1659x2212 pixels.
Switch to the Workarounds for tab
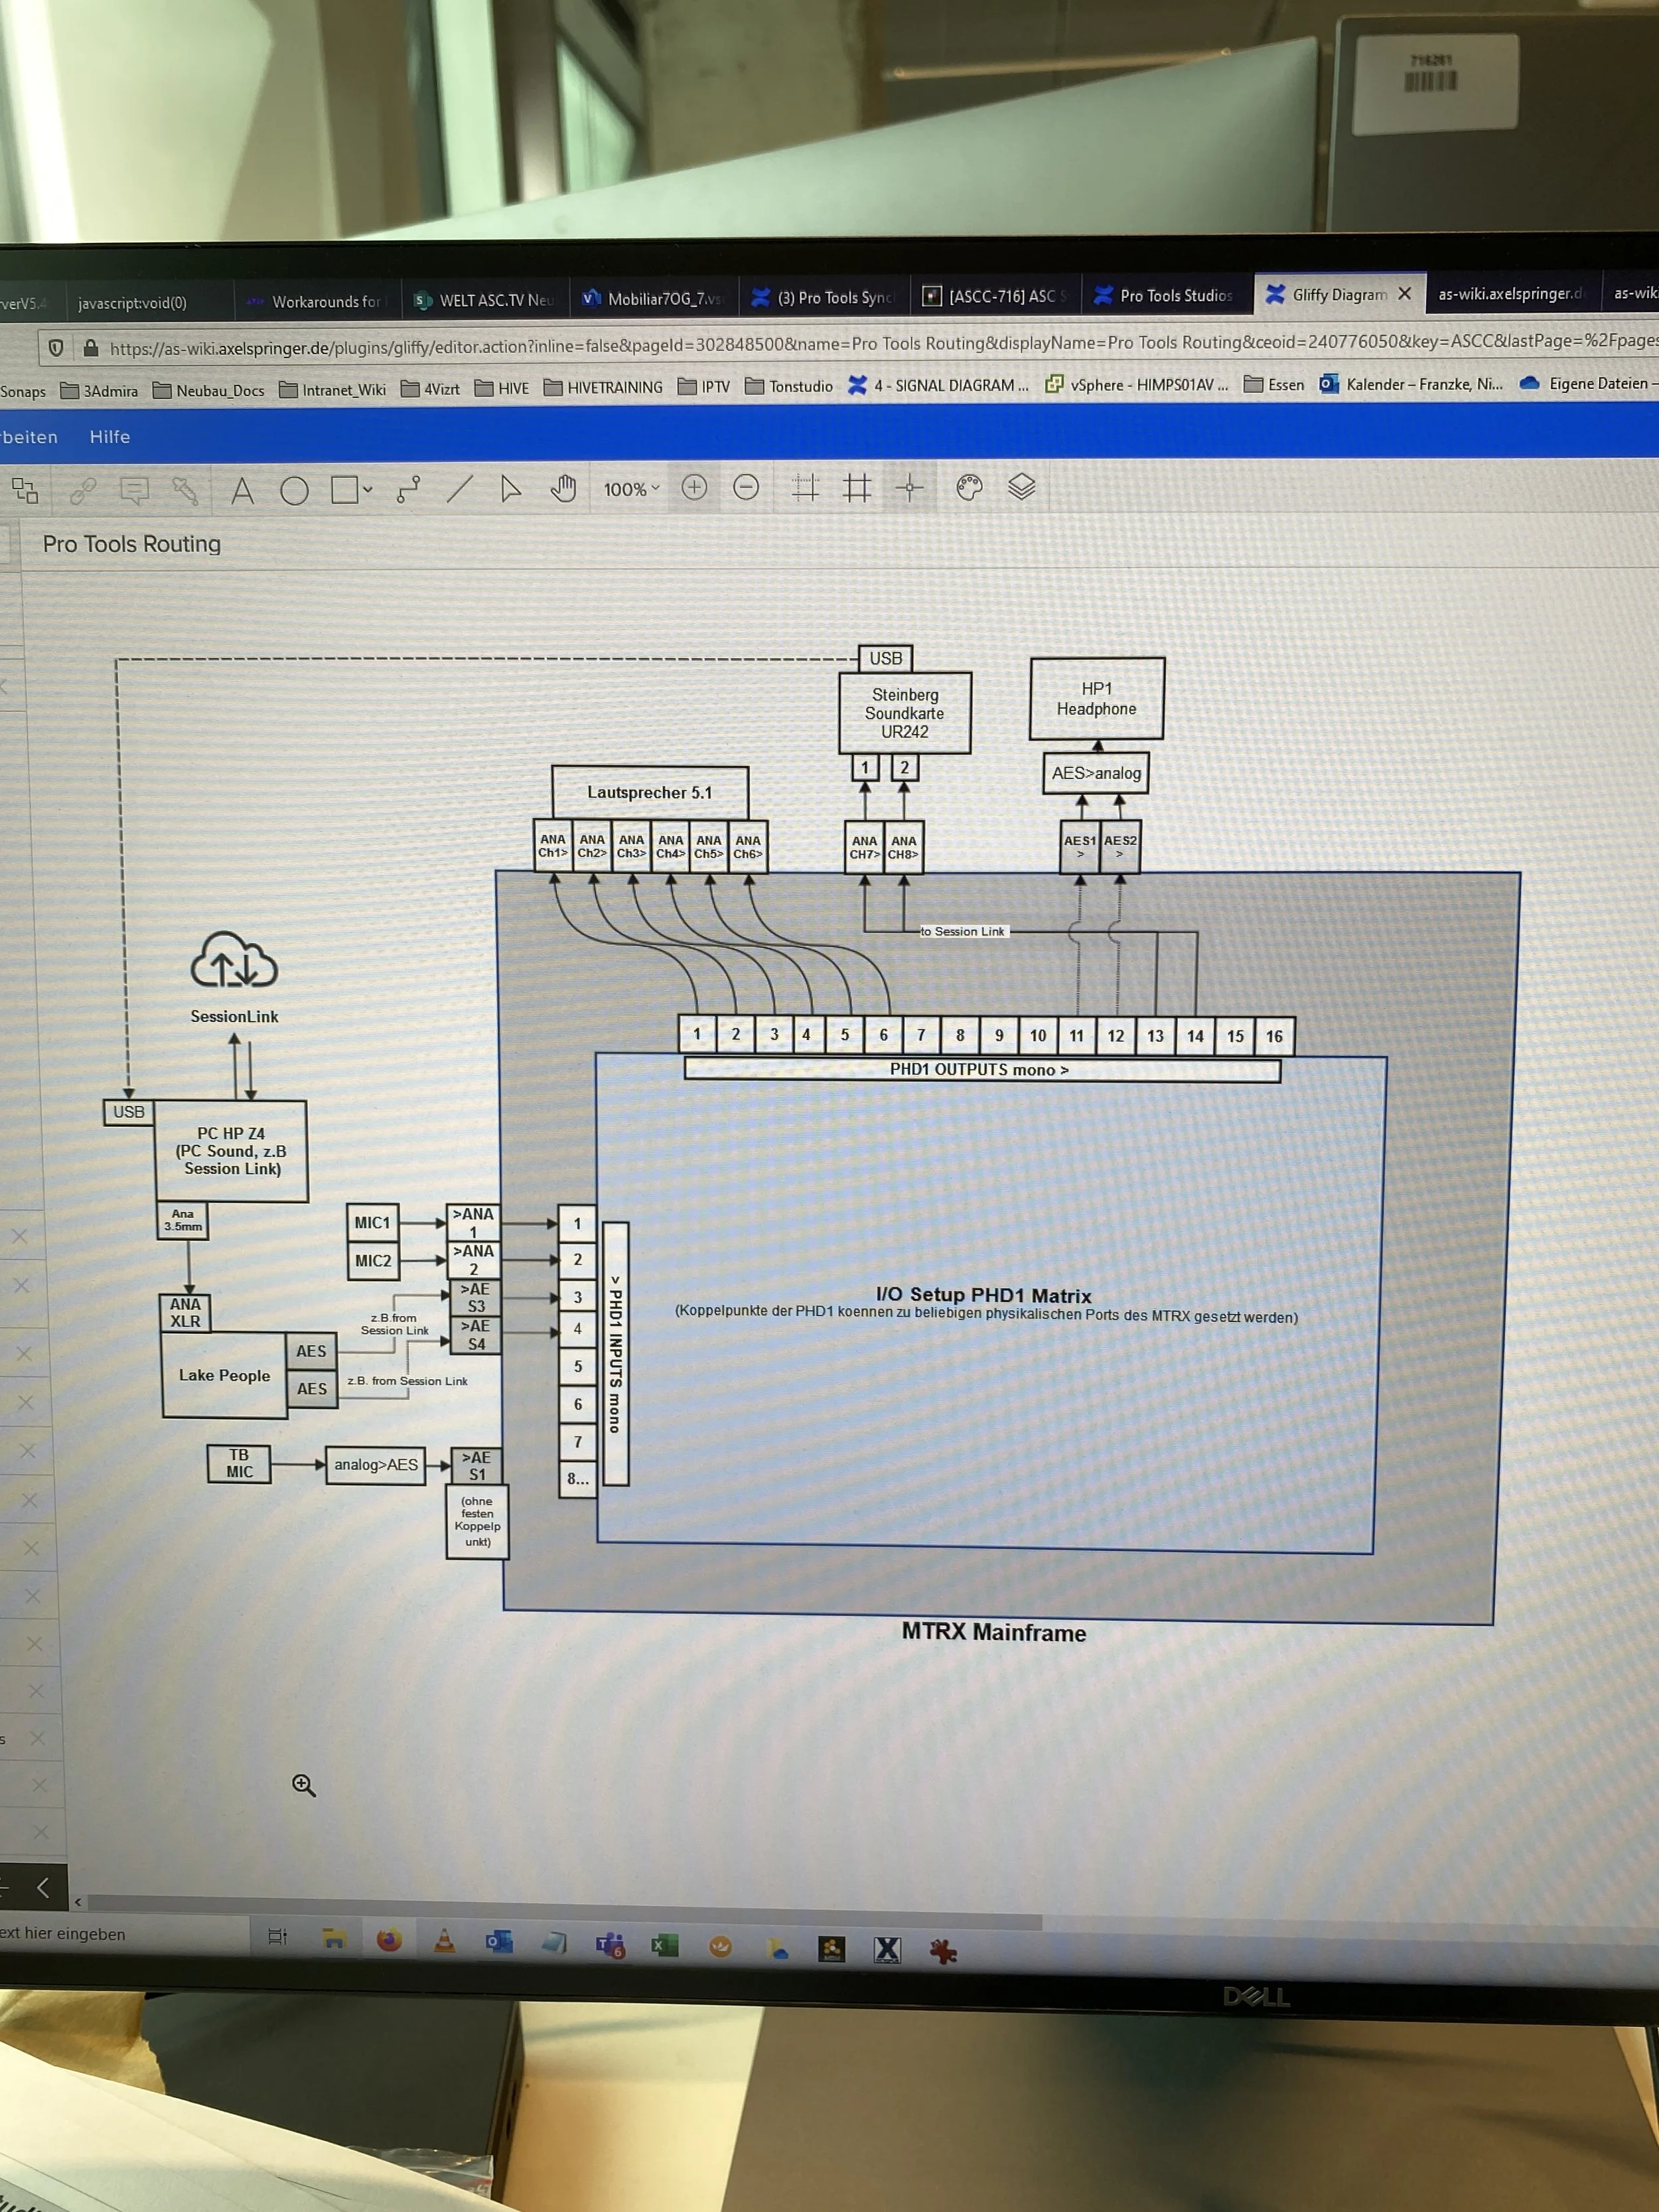click(x=317, y=301)
